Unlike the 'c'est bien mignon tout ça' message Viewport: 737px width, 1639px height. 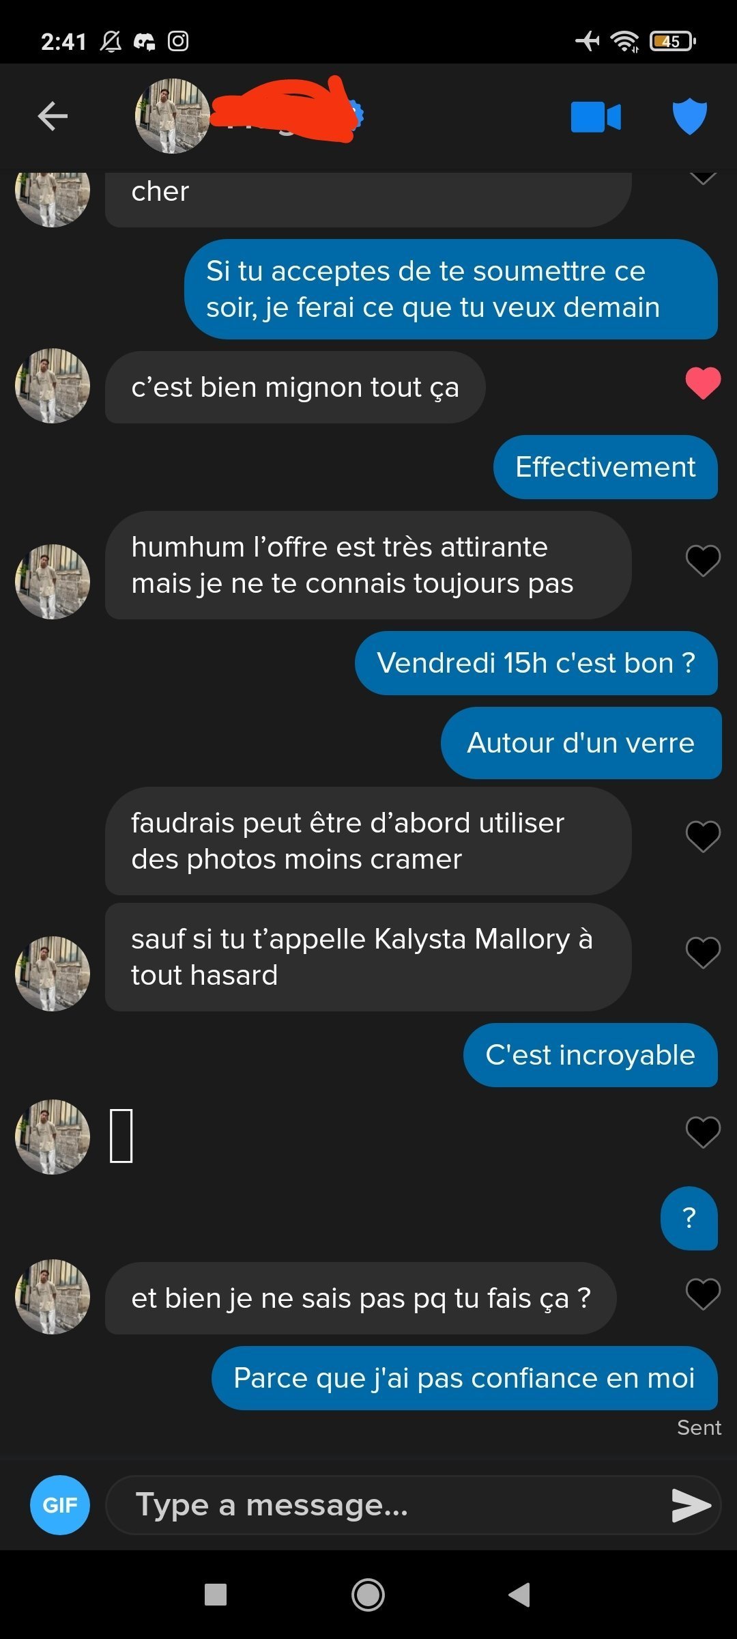(703, 382)
